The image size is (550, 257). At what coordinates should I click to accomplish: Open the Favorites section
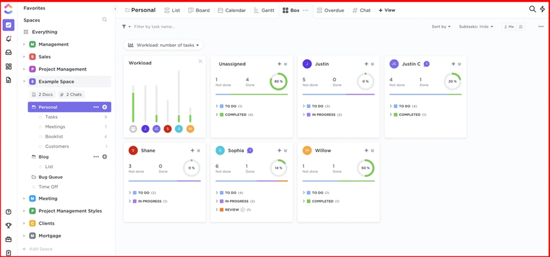(x=34, y=8)
